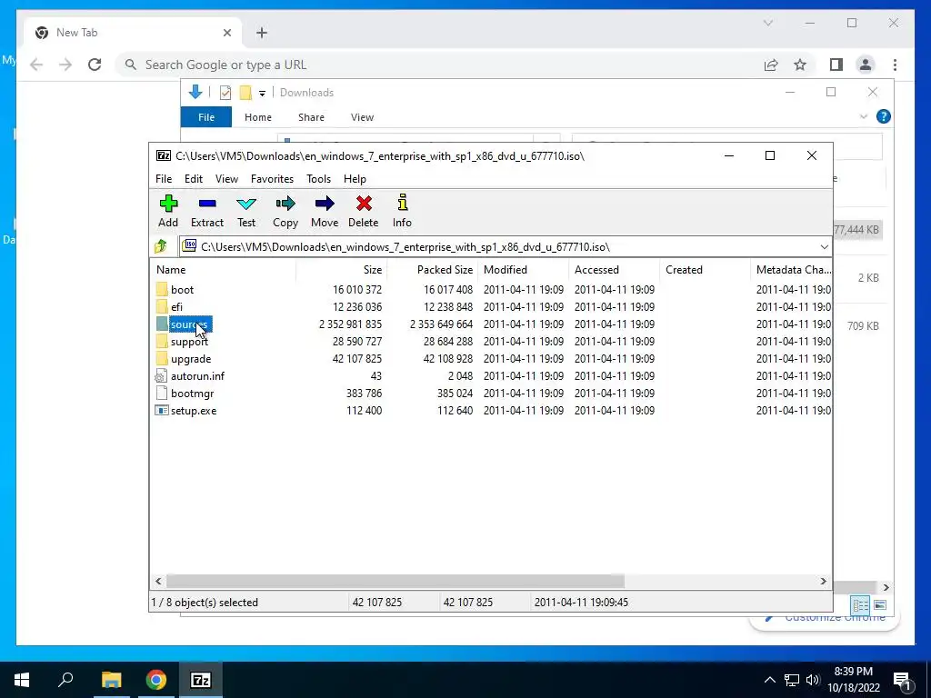Click the Copy toolbar icon
Screen dimensions: 931x698
click(x=285, y=204)
